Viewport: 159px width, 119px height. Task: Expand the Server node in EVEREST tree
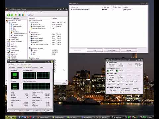7,43
